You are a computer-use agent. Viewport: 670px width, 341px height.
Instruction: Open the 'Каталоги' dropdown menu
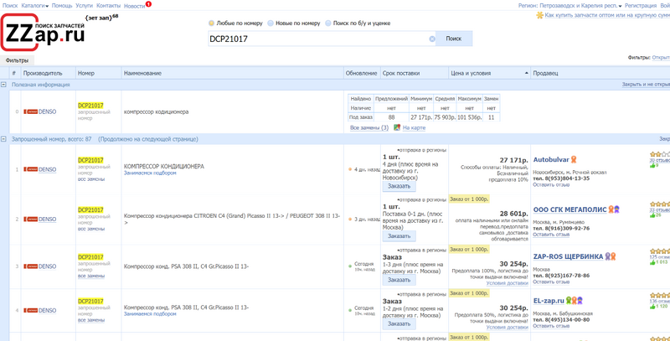click(x=33, y=5)
